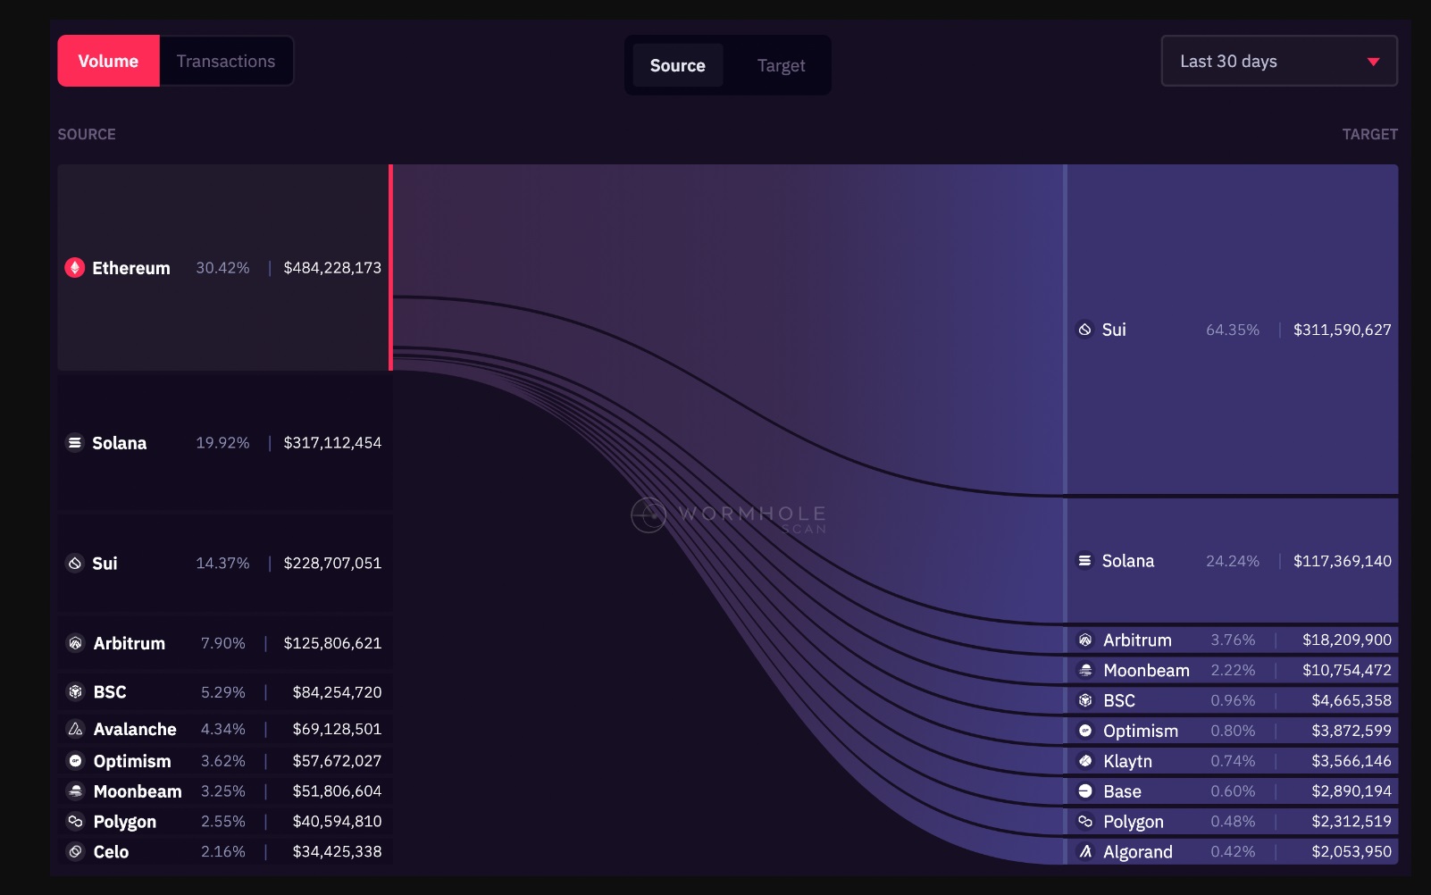The width and height of the screenshot is (1431, 895).
Task: Click Base target chain name
Action: 1122,791
